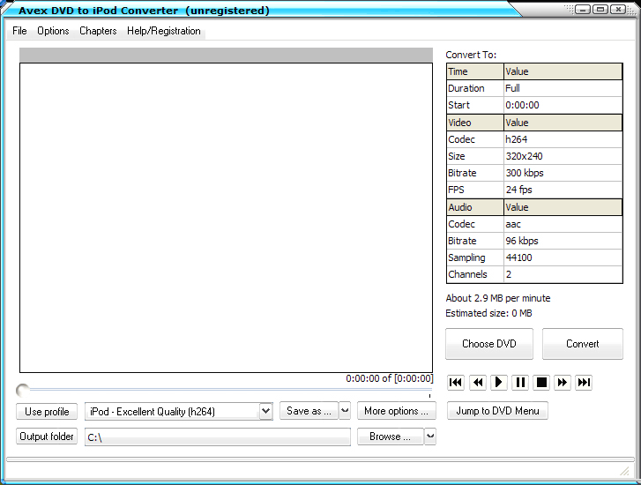Viewport: 641px width, 485px height.
Task: Open the Help/Registration menu
Action: click(x=164, y=31)
